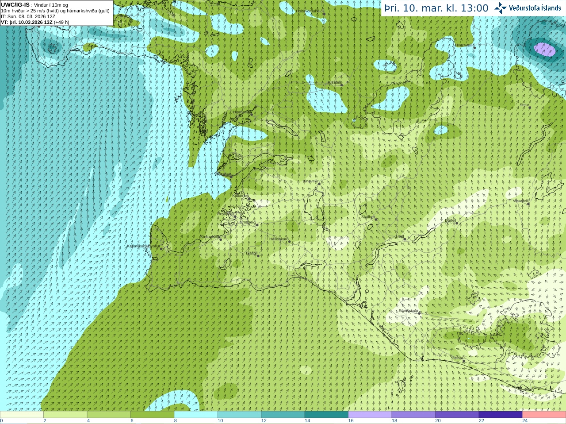Select the 20–22 m/s violet legend swatch
566x424 pixels.
(457, 415)
